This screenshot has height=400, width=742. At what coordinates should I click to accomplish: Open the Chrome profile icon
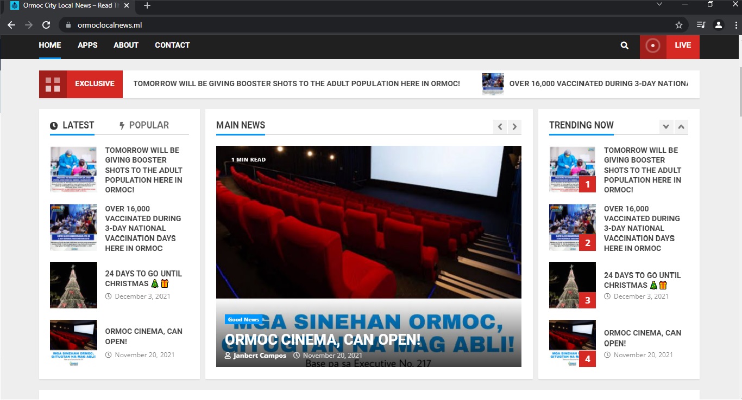pyautogui.click(x=719, y=25)
